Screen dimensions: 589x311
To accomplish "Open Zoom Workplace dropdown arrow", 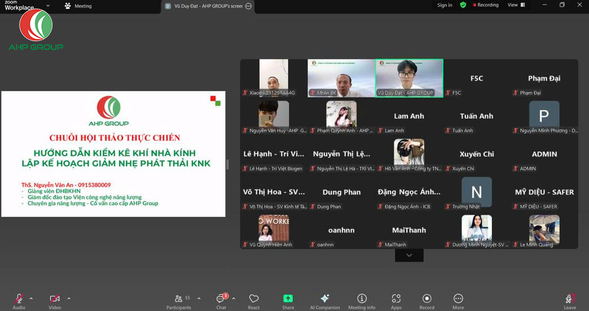I will click(48, 6).
